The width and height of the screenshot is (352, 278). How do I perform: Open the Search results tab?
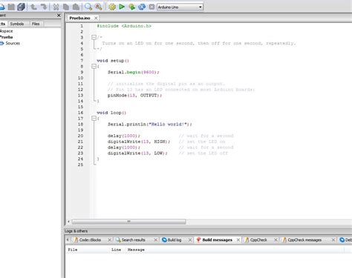click(x=134, y=240)
